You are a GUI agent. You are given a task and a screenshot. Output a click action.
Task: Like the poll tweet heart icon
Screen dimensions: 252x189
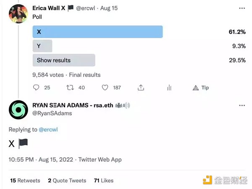[x=105, y=87]
